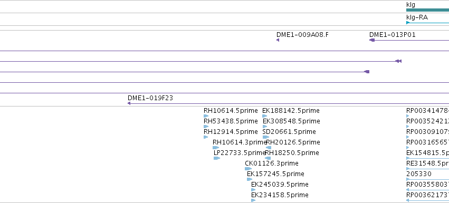The image size is (449, 203).
Task: Select the DME1-019F23 clone arrowhead
Action: 129,103
